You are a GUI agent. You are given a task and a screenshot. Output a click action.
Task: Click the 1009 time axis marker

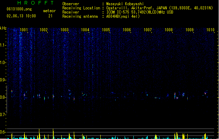189,30
